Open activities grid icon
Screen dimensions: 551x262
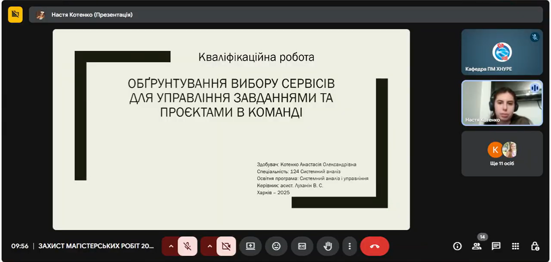515,246
